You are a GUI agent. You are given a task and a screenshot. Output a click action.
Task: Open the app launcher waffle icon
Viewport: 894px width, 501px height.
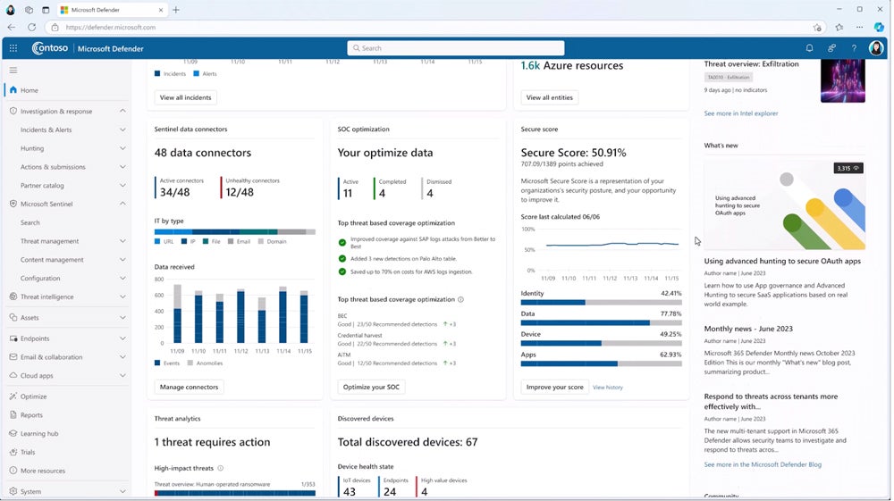click(x=13, y=48)
